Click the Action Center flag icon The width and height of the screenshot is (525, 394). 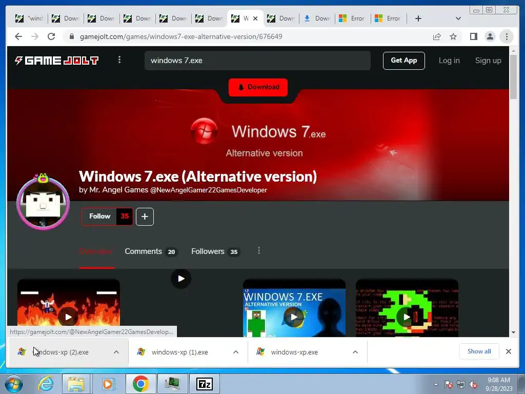pos(448,384)
